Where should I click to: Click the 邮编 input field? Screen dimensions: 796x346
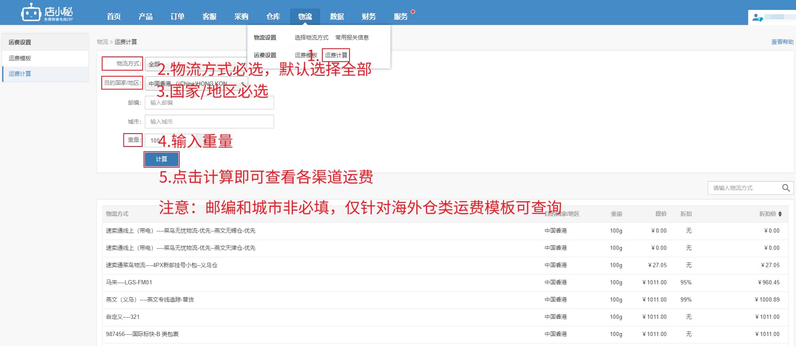tap(209, 103)
